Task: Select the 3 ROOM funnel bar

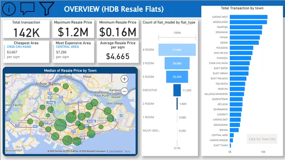Action: pos(177,63)
